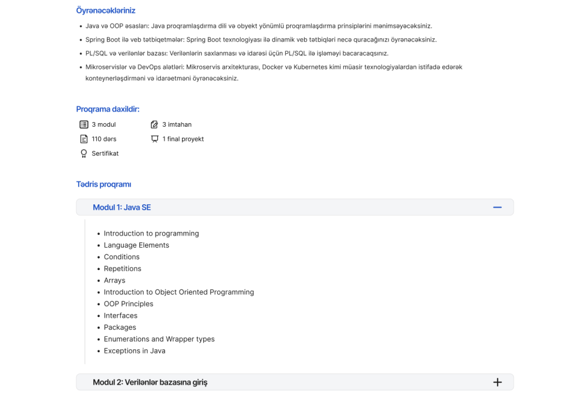Click the Modul 1: Java SE header
Viewport: 587px width, 395px height.
tap(122, 207)
